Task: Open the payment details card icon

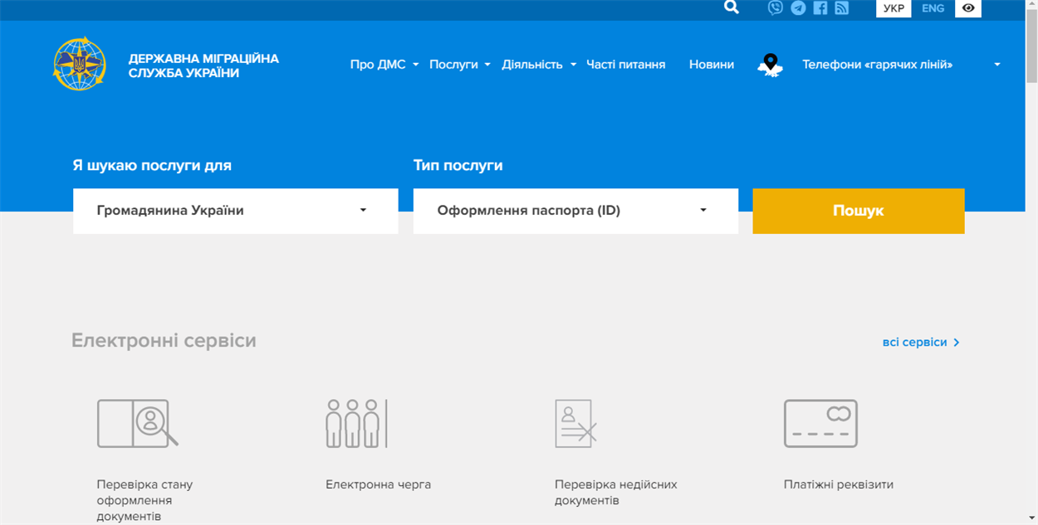Action: [820, 423]
